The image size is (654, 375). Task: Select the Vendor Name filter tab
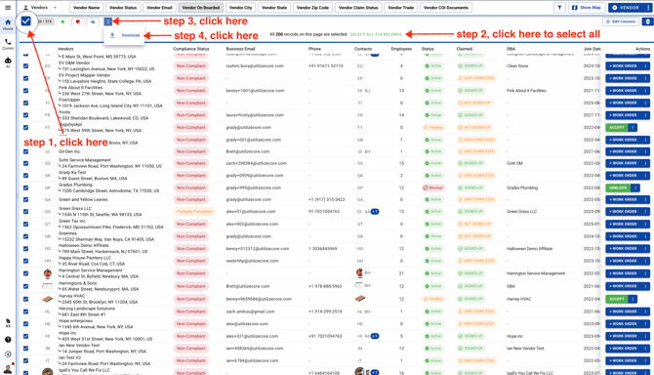(87, 8)
